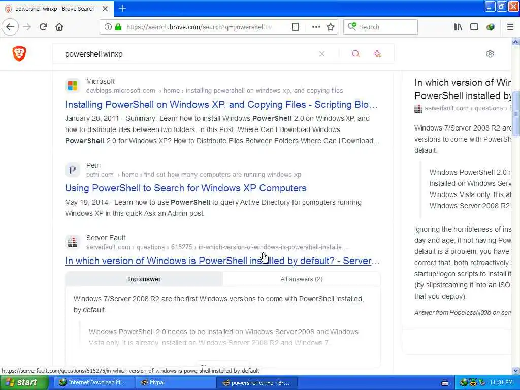Open page actions three-dot menu
Screen dimensions: 520x390
click(x=316, y=27)
